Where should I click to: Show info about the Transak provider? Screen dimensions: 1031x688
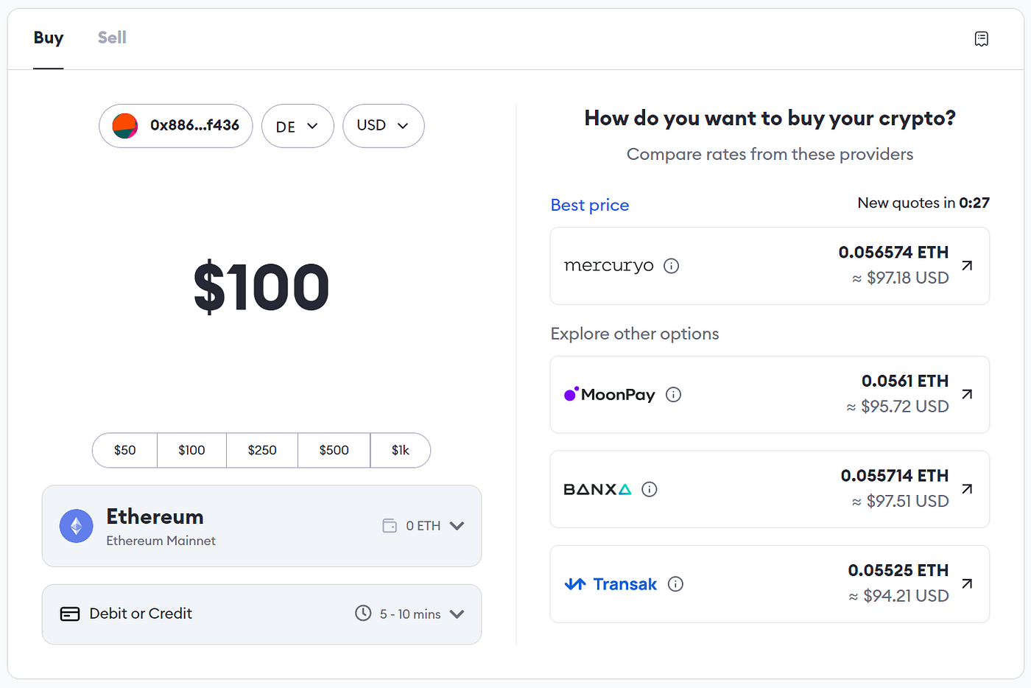(x=675, y=584)
